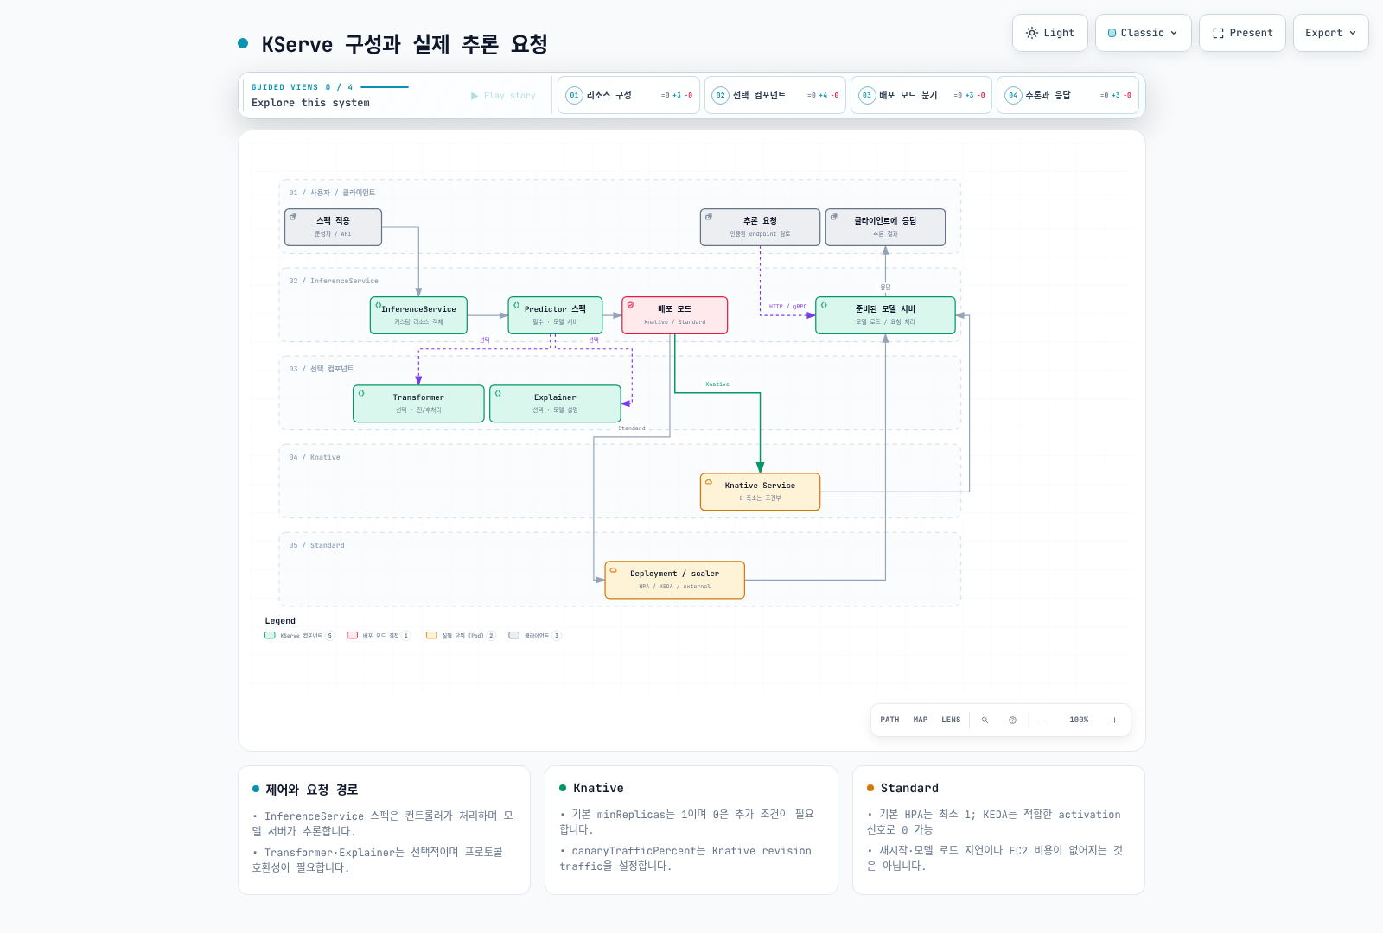Switch to MAP mode
1383x933 pixels.
[921, 720]
